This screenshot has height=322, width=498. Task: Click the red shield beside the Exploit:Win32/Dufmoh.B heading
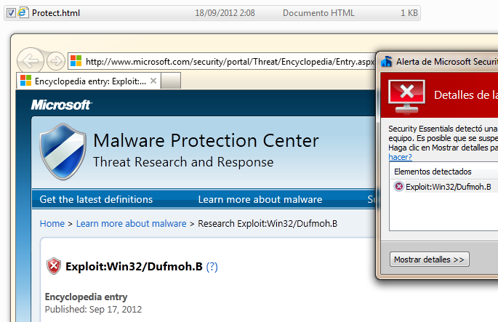[54, 266]
